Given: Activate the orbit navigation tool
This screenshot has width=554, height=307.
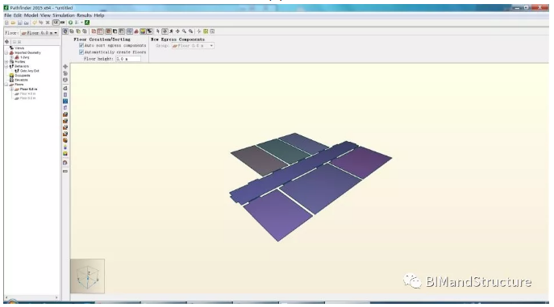Looking at the screenshot, I should pos(165,31).
